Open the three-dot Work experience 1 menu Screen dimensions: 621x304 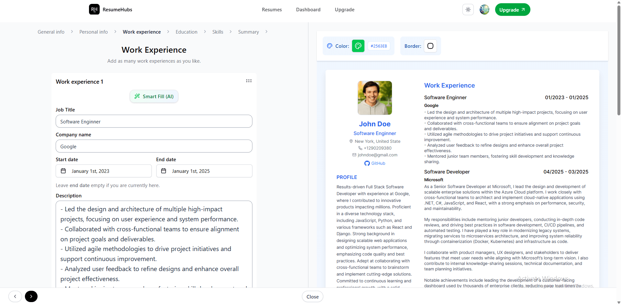tap(249, 81)
